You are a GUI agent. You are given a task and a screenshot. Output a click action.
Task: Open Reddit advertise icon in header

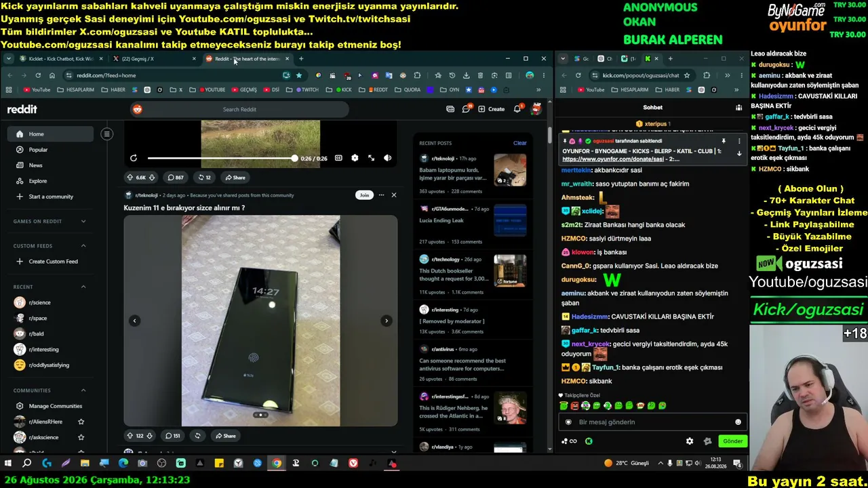point(450,109)
